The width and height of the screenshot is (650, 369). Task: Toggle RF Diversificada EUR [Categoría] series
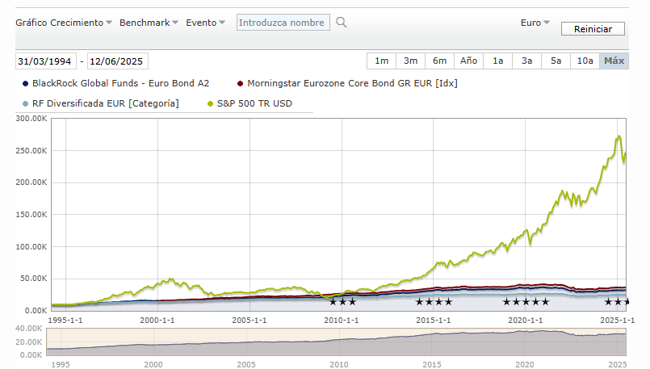[106, 103]
